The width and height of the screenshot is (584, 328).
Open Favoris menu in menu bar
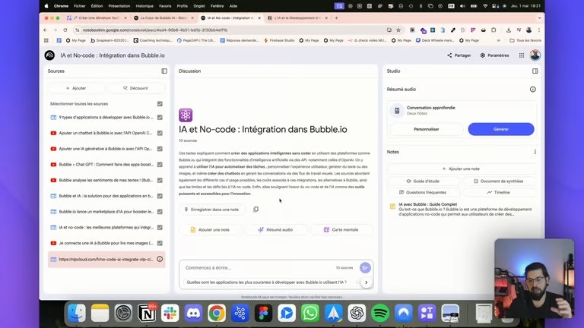click(165, 6)
